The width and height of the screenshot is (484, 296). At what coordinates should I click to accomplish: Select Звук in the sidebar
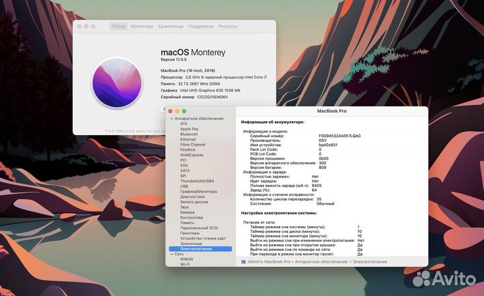coord(185,207)
